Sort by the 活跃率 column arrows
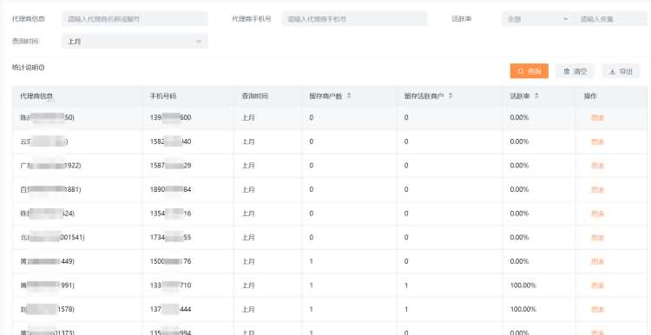 (536, 95)
